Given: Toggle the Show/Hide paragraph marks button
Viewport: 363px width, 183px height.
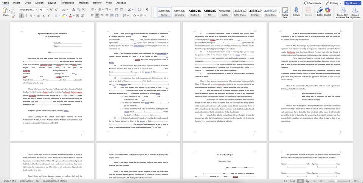Looking at the screenshot, I should [147, 10].
